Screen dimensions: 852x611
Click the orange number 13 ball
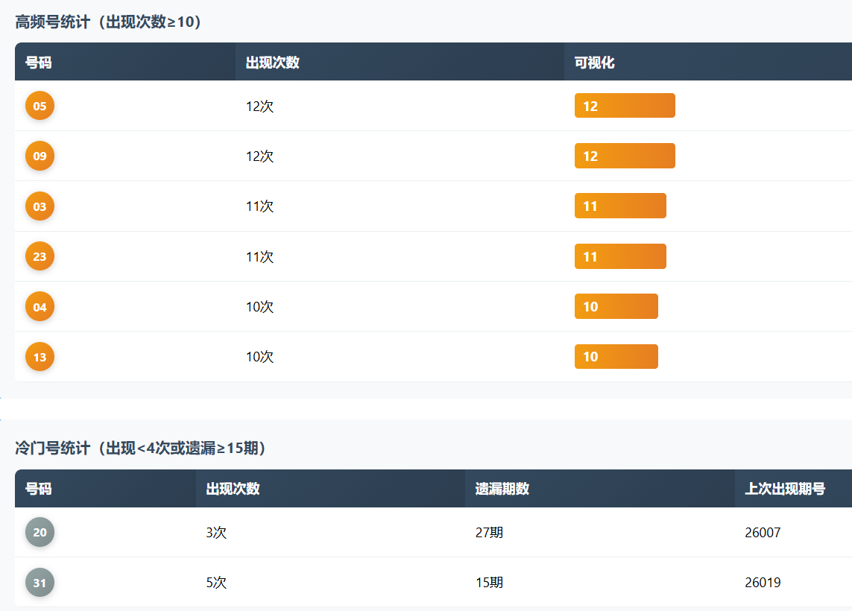[40, 357]
